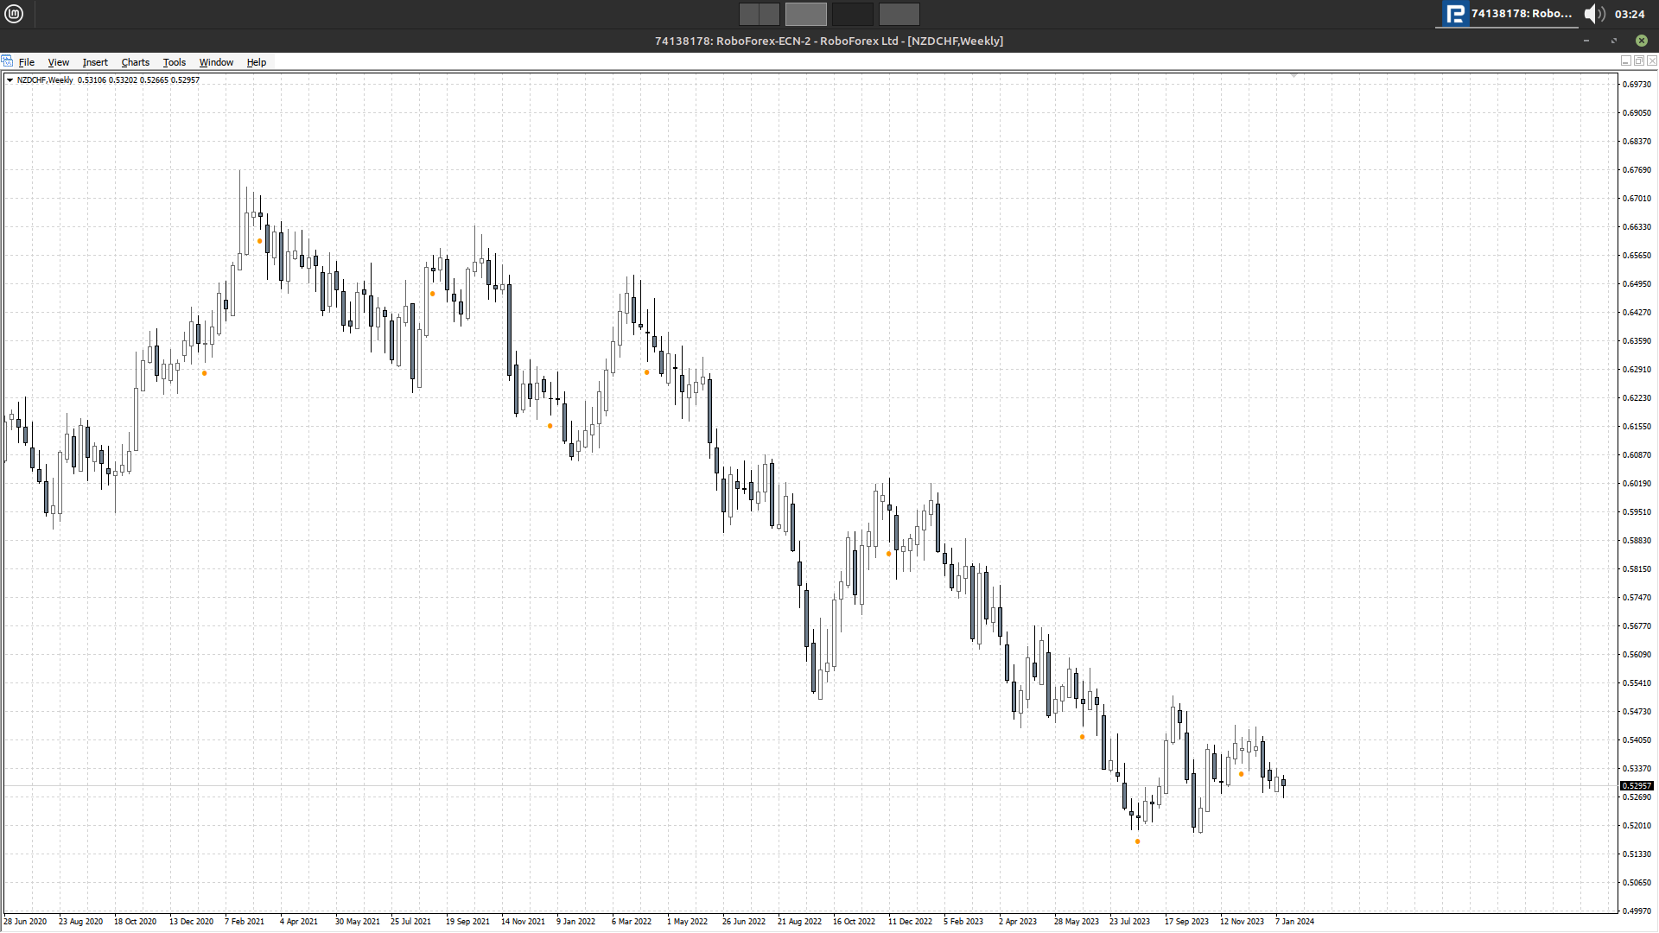Open the Linux Mint start menu
Viewport: 1659px width, 933px height.
(x=14, y=14)
